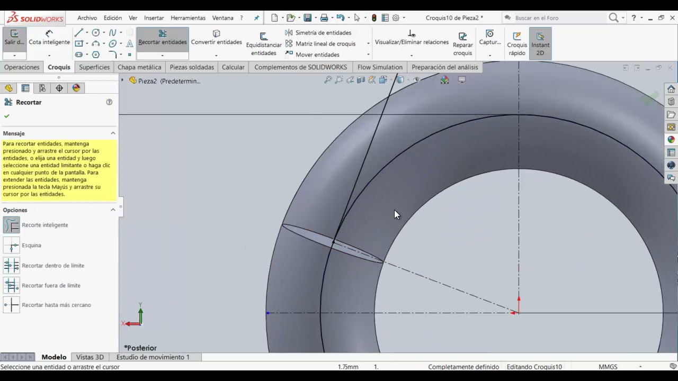
Task: Open the DisplayManager panel tab
Action: click(76, 88)
